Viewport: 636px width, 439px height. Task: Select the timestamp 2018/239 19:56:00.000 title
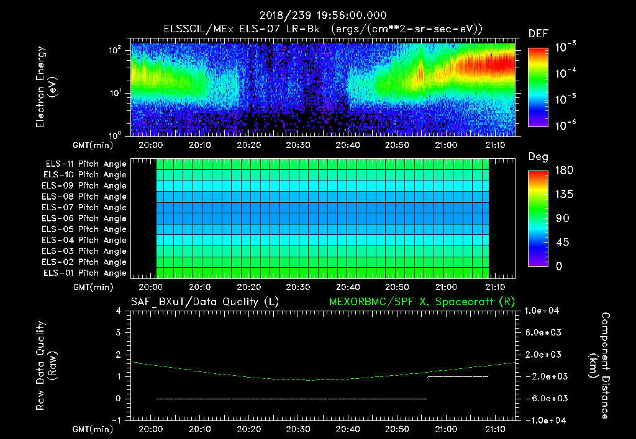[323, 16]
